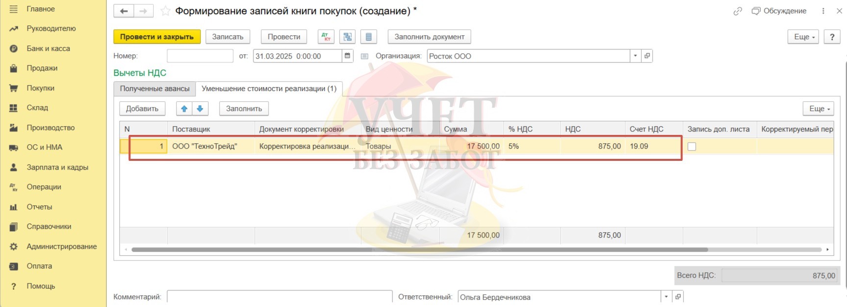Click the Поставщик column header
The image size is (847, 307).
point(211,129)
